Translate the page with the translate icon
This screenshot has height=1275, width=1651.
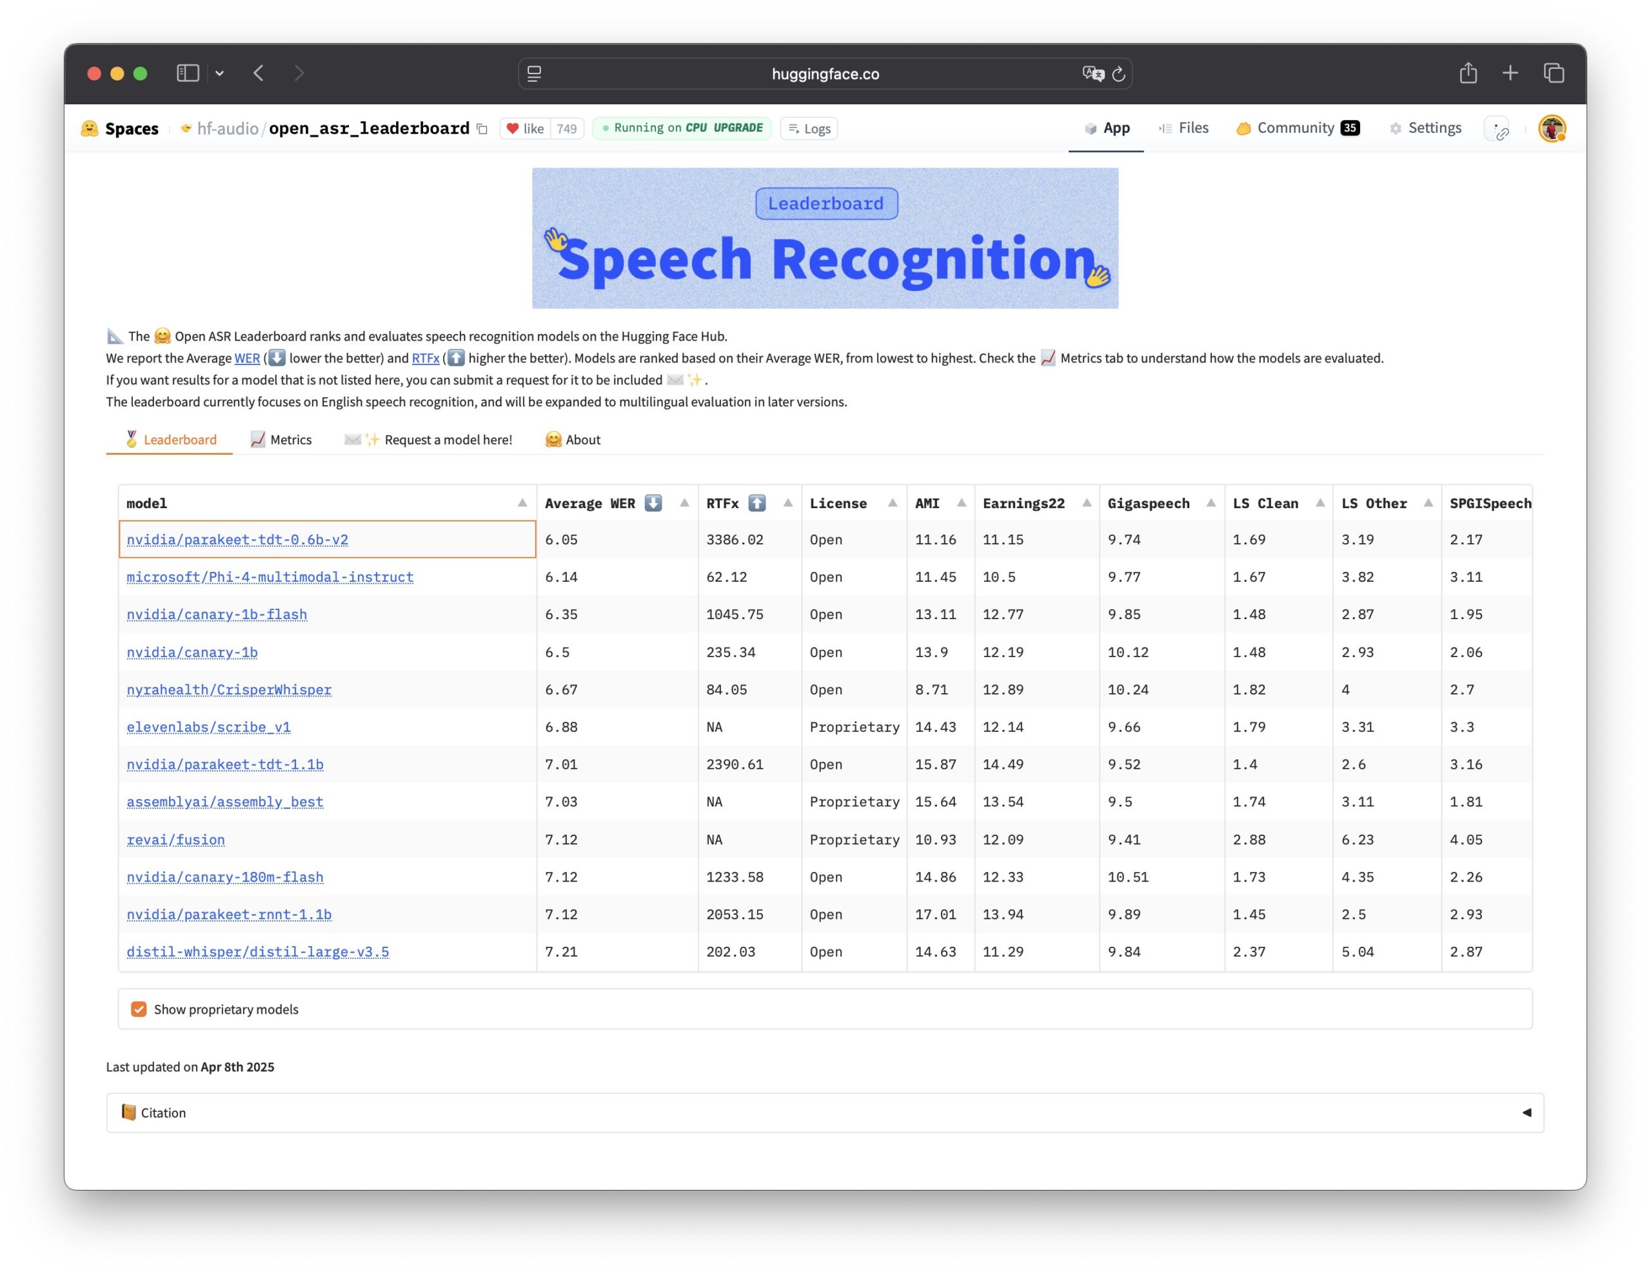1093,74
